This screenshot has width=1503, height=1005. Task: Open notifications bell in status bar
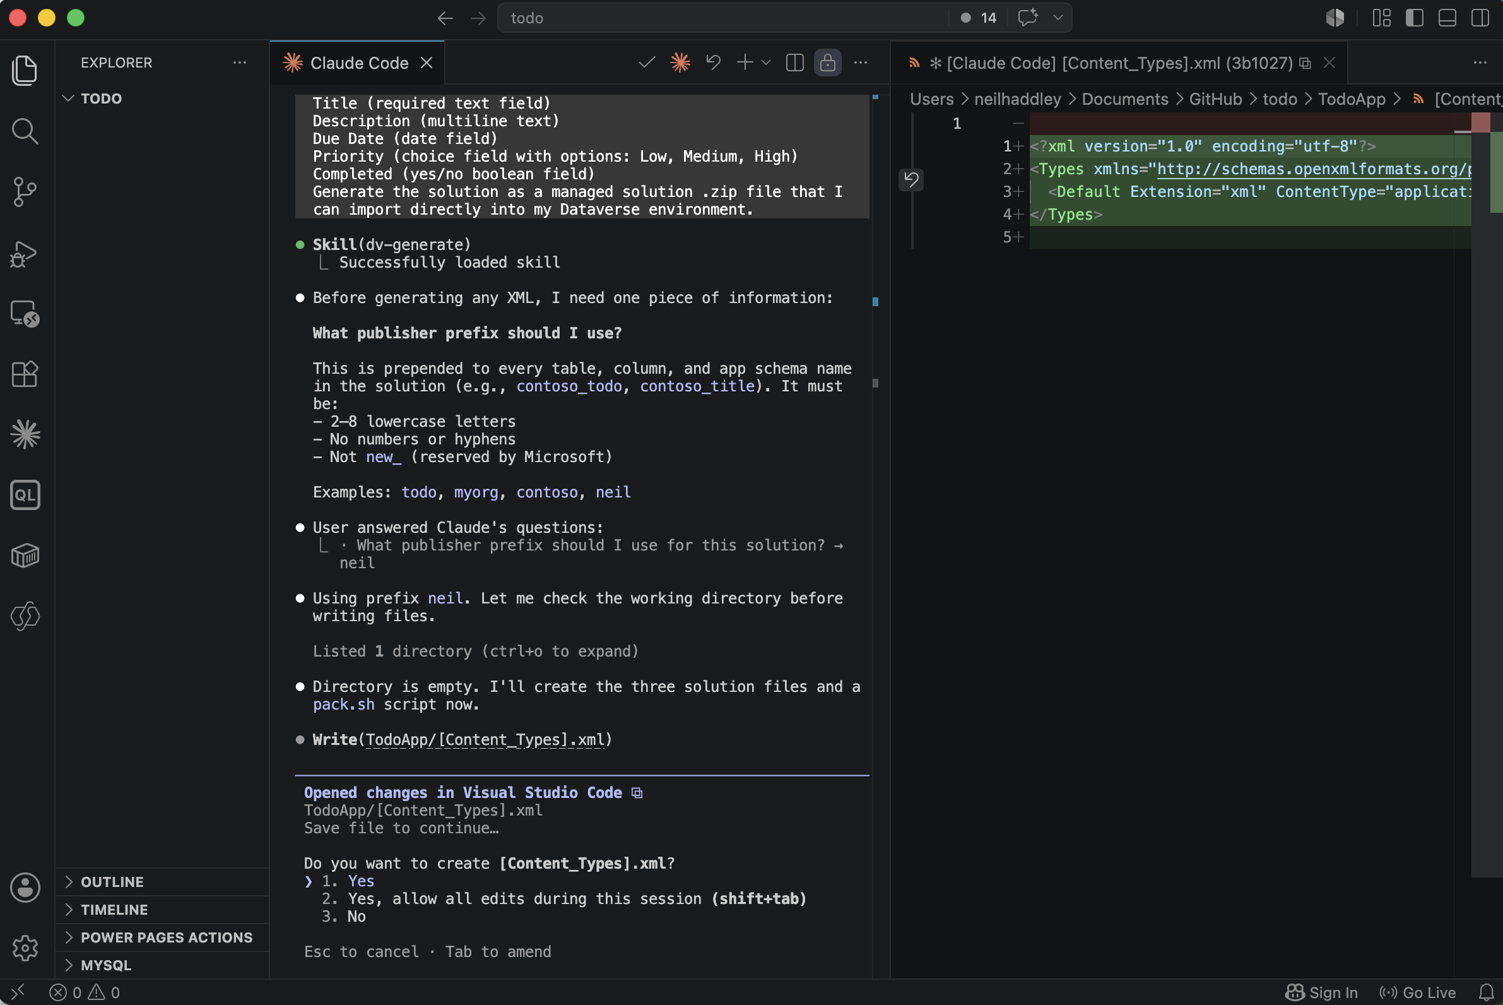pyautogui.click(x=1487, y=992)
